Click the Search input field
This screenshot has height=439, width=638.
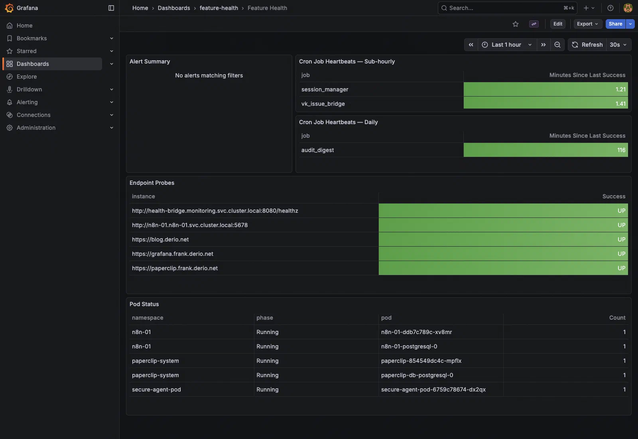tap(508, 8)
